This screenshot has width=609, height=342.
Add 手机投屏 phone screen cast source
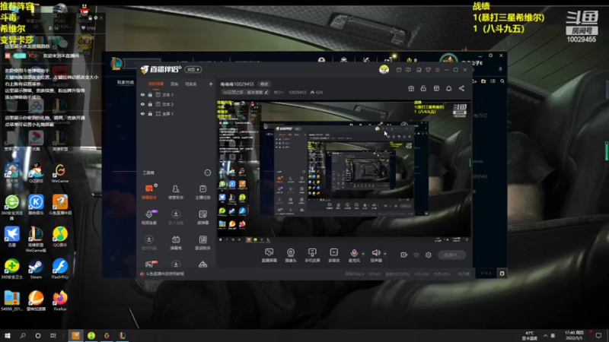pyautogui.click(x=312, y=255)
